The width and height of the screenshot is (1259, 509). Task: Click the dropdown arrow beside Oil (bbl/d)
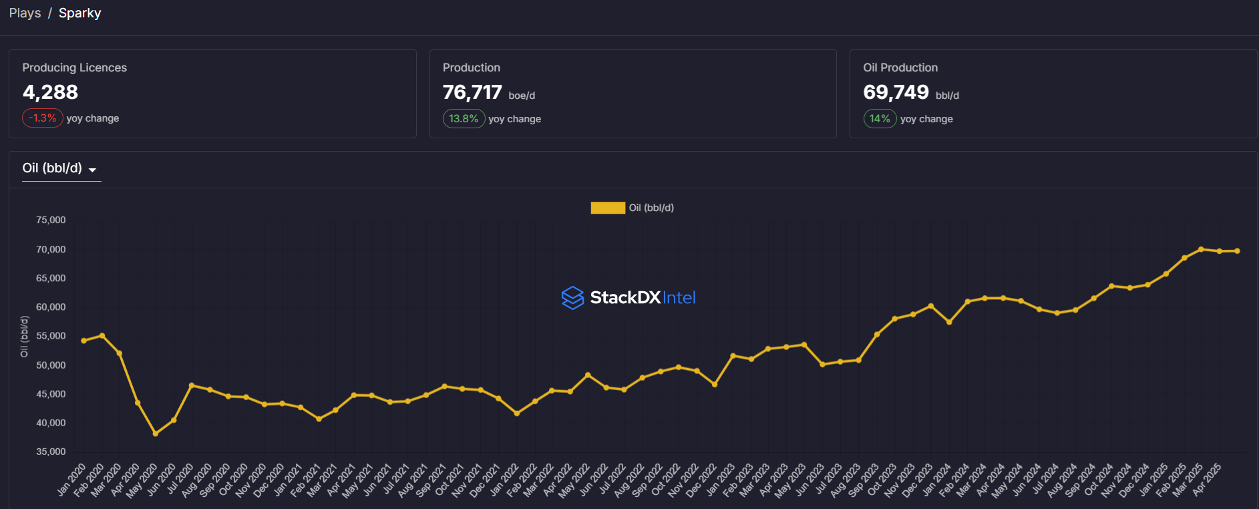[x=92, y=170]
